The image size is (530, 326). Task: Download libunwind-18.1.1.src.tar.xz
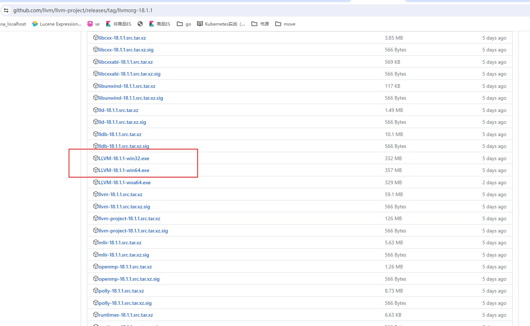click(x=127, y=86)
